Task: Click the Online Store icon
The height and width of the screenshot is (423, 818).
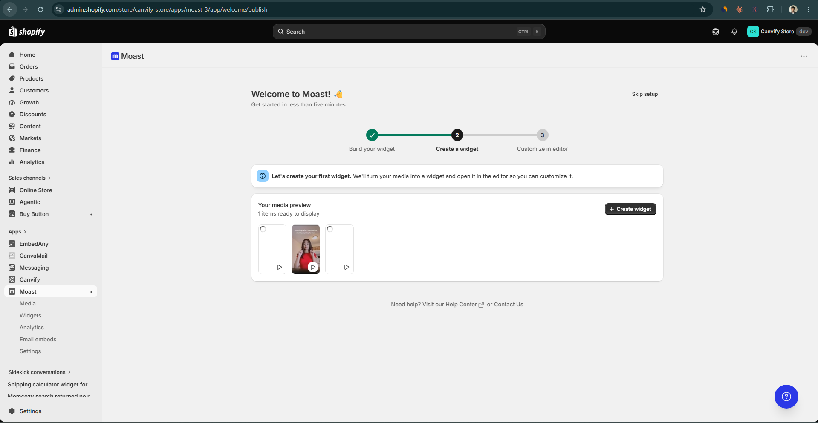Action: coord(12,190)
